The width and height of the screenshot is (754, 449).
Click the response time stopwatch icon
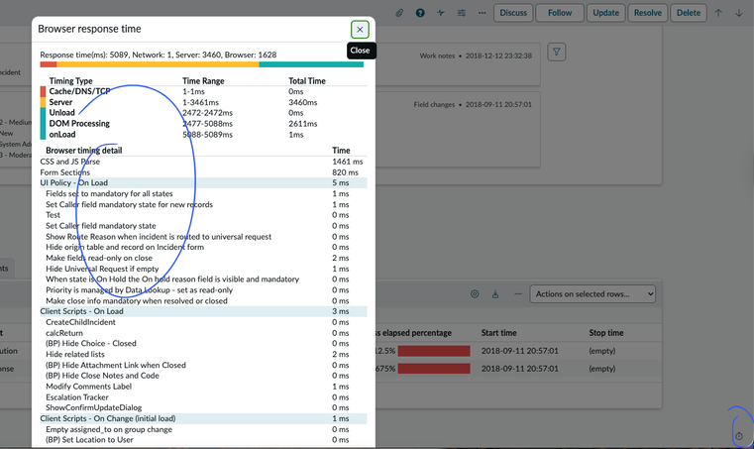coord(739,437)
